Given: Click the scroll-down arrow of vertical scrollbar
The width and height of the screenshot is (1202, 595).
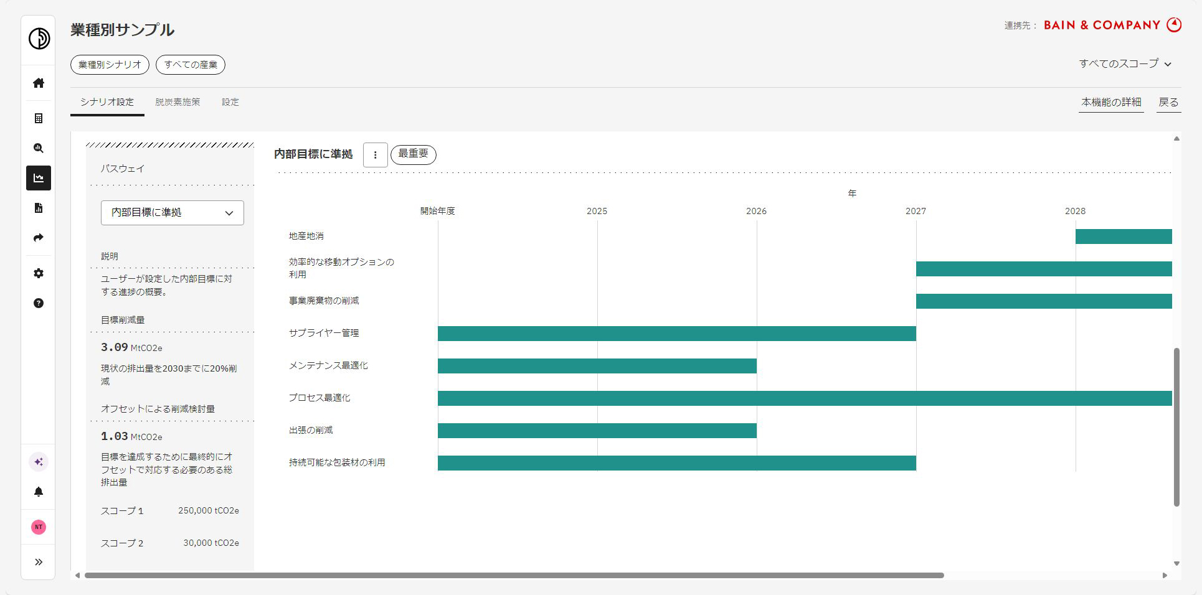Looking at the screenshot, I should (1176, 563).
